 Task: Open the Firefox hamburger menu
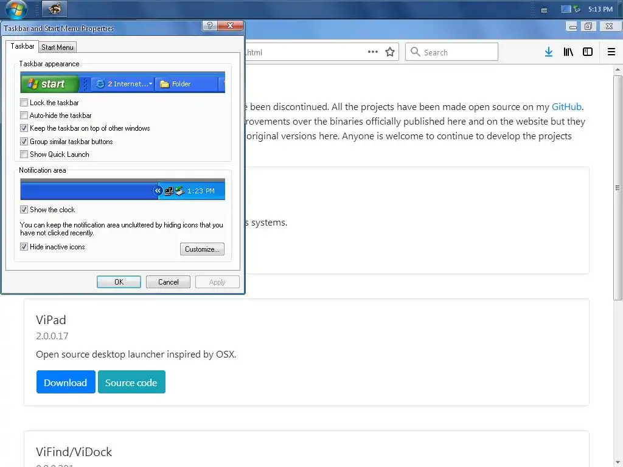(x=611, y=52)
